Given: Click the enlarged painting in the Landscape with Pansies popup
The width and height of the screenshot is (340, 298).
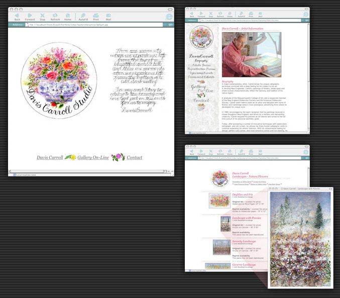Looking at the screenshot, I should coord(300,239).
